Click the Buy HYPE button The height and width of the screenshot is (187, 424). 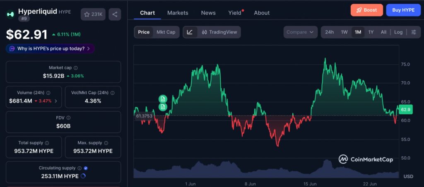[403, 10]
